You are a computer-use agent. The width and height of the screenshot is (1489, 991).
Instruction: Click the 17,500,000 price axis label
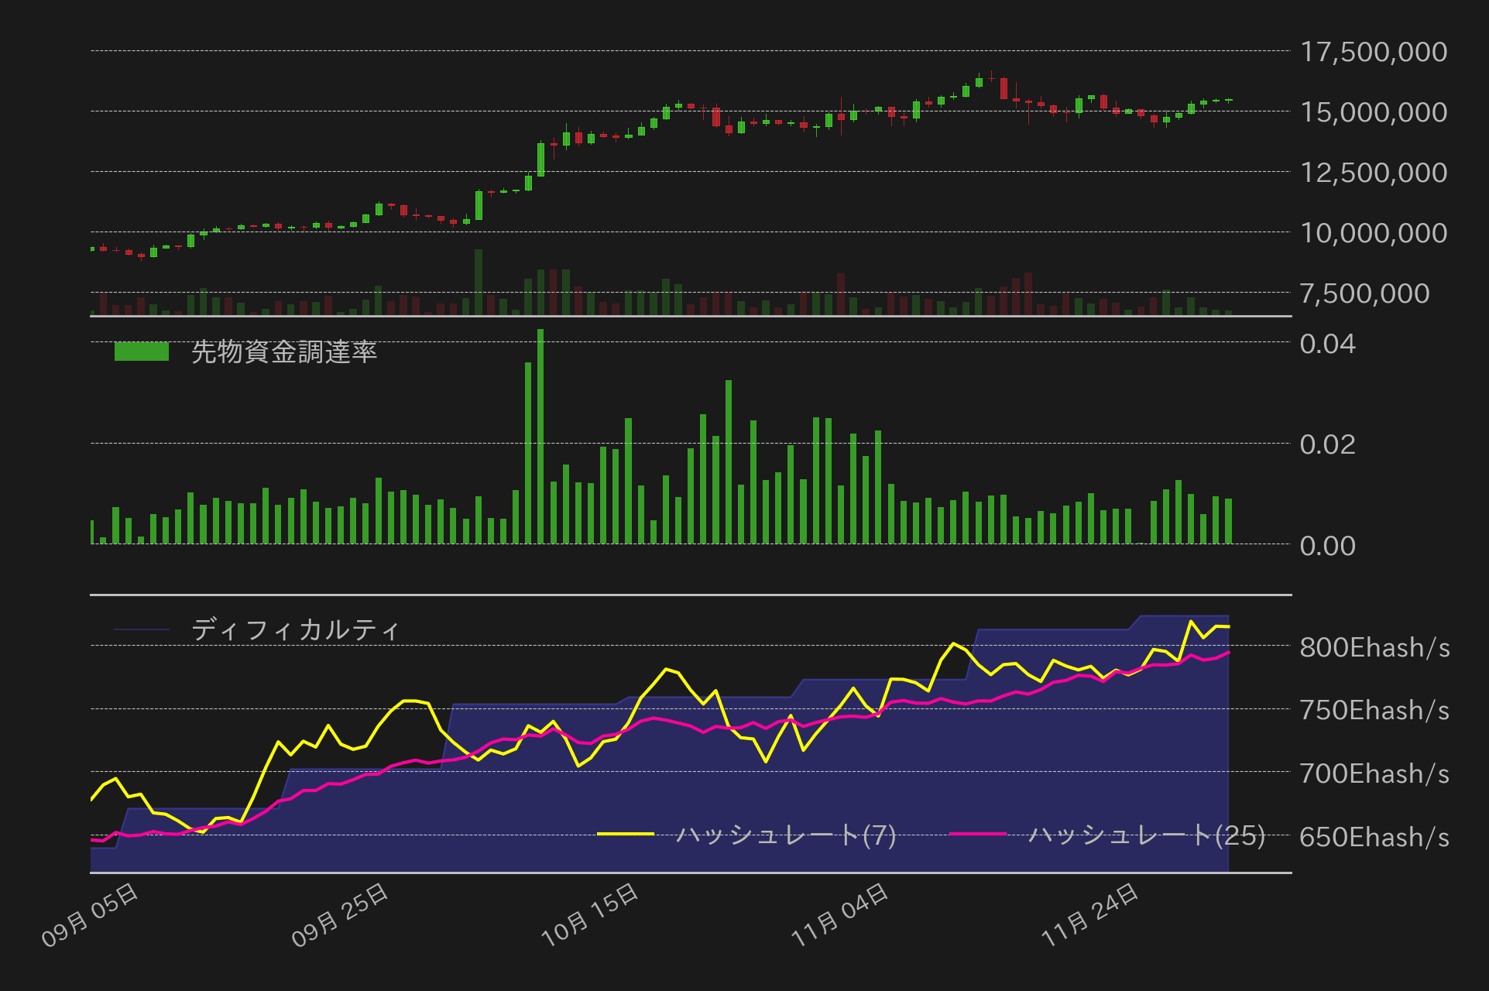pyautogui.click(x=1373, y=52)
